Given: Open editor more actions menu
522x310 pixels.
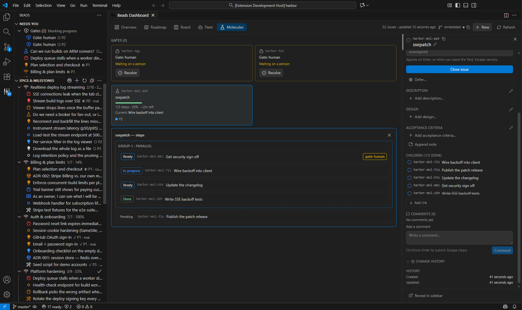Looking at the screenshot, I should pos(514,15).
